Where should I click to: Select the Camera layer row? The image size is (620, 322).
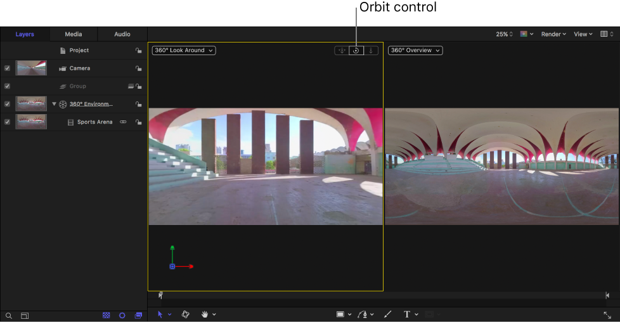(x=74, y=68)
